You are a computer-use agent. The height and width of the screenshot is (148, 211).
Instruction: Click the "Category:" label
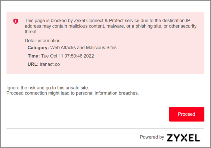coord(38,48)
